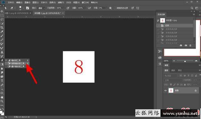The height and width of the screenshot is (119, 201).
Task: Toggle symmetry butterfly paint options
Action: pos(138,8)
